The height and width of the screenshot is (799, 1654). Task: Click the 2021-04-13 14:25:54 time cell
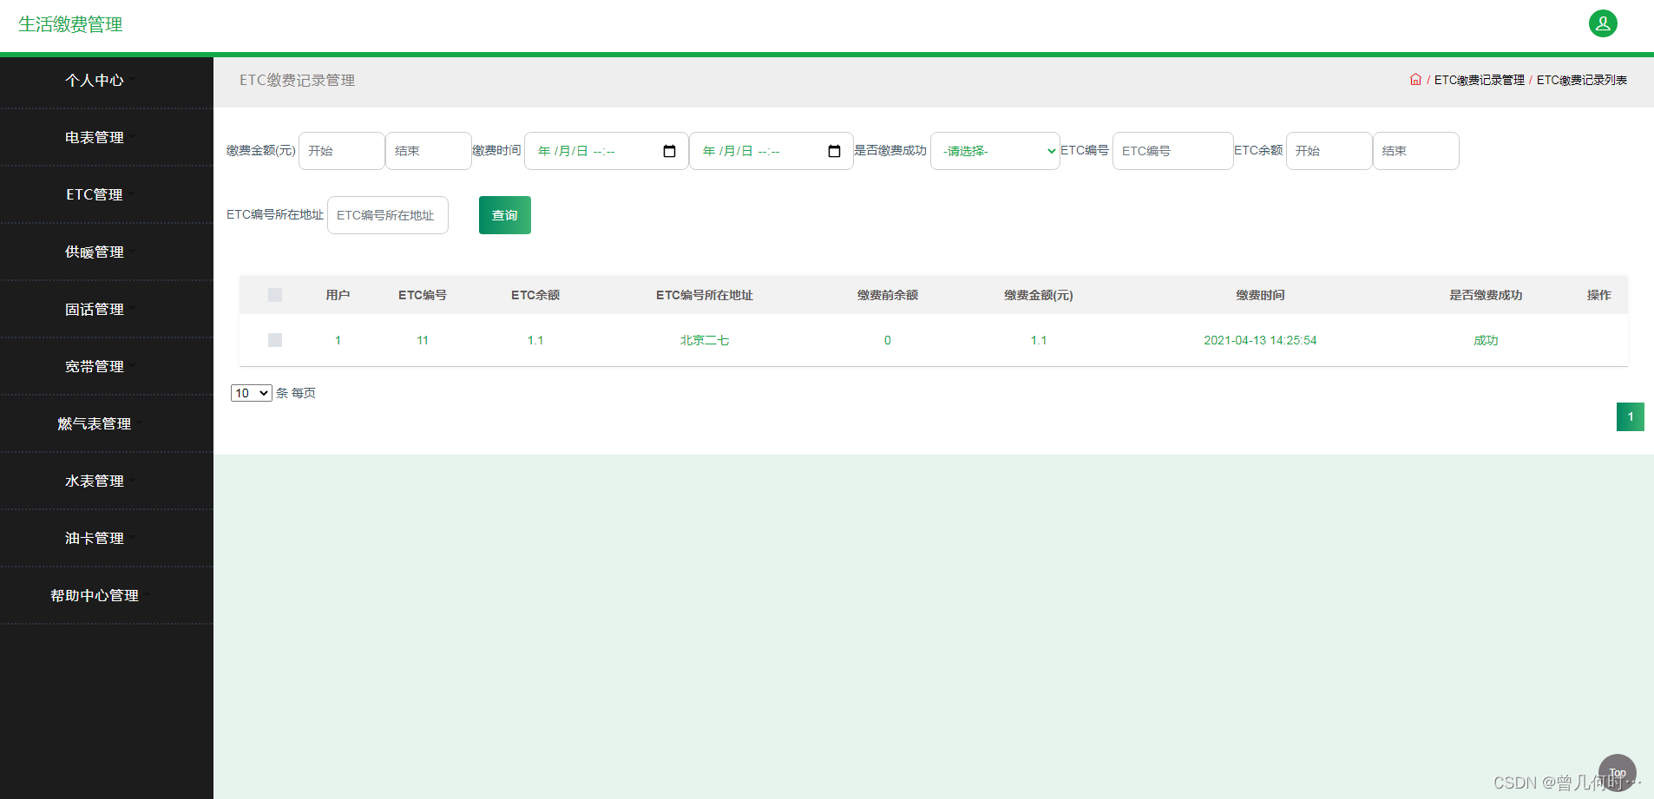[x=1260, y=340]
